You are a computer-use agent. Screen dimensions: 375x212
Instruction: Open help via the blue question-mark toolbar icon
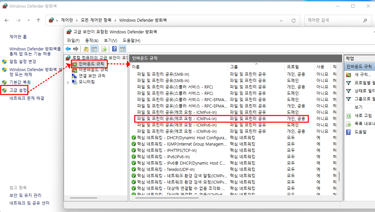tap(115, 49)
